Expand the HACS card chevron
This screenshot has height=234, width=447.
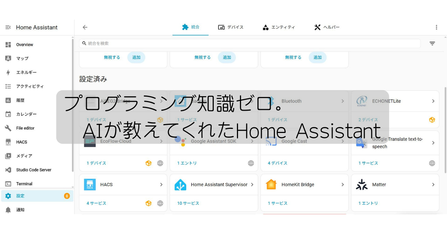pyautogui.click(x=161, y=185)
